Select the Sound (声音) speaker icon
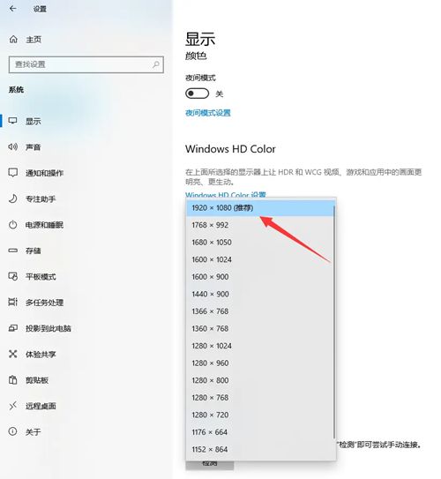Viewport: 441px width, 479px height. tap(13, 147)
